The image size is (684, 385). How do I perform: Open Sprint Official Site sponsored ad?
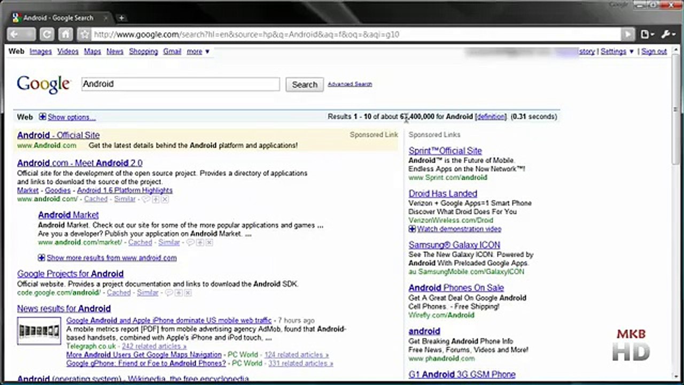[445, 151]
